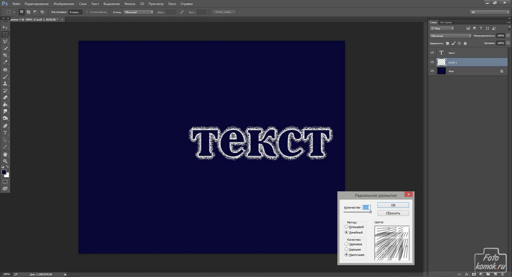Click the lock all icon in Layers panel
Viewport: 512px width, 277px height.
465,43
